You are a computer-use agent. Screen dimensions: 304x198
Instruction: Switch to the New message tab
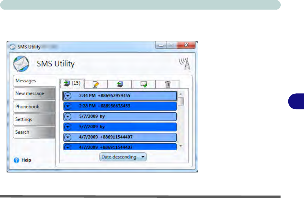point(34,94)
